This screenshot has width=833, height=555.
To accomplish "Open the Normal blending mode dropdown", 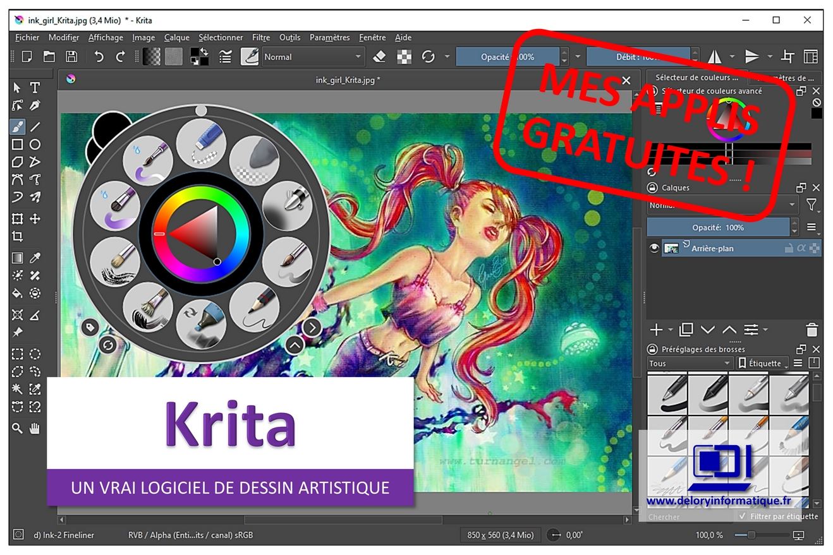I will [313, 57].
